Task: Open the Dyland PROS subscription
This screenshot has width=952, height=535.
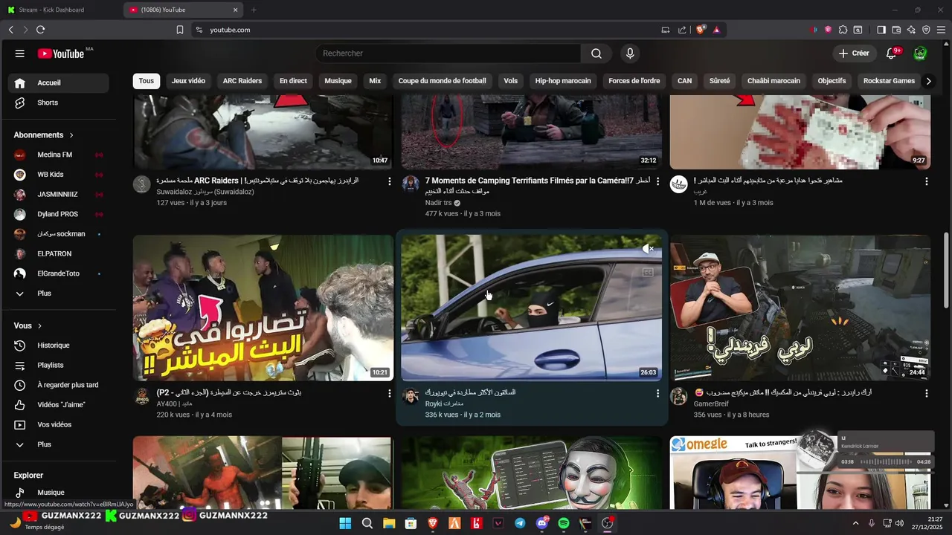Action: point(58,214)
